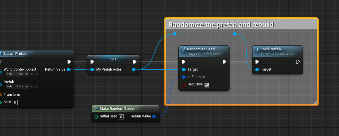This screenshot has height=136, width=339.
Task: Click Seed value field on Spawn Prefab
Action: (15, 103)
